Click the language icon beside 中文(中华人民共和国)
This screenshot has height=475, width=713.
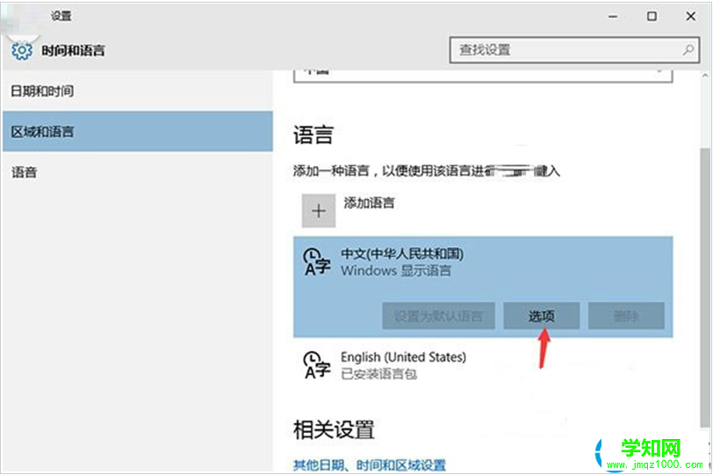coord(316,263)
